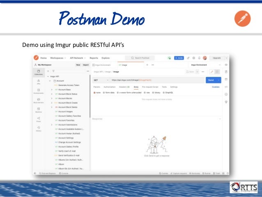The height and width of the screenshot is (197, 262).
Task: Click the request three-dot menu next to Save
Action: pos(203,72)
